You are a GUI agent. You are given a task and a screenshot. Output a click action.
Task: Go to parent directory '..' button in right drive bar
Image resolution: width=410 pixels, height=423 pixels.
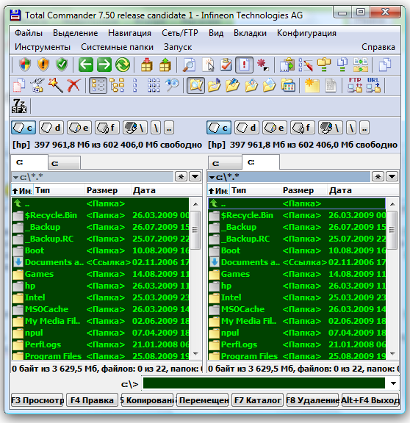[364, 128]
